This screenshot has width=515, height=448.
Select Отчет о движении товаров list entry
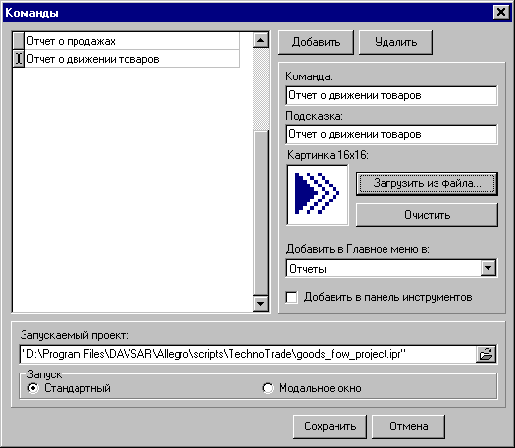[x=132, y=59]
